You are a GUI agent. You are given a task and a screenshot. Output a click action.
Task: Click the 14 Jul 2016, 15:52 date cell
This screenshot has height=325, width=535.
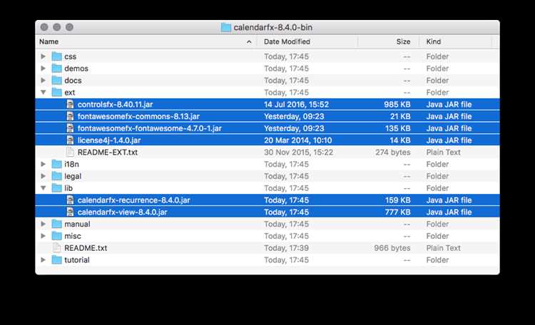coord(296,104)
